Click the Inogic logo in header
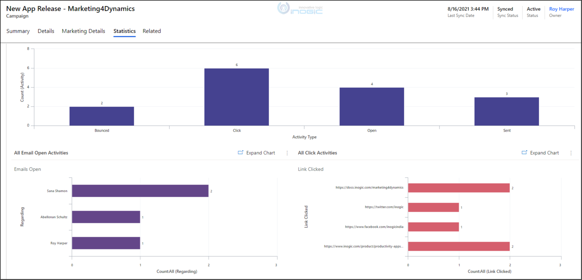 pos(300,9)
